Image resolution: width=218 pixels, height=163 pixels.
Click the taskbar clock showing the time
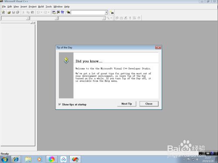pyautogui.click(x=208, y=159)
